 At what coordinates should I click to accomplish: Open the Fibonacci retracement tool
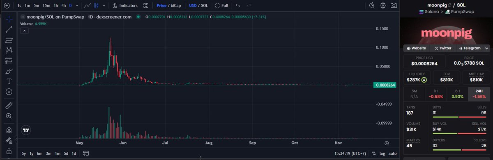(x=9, y=40)
